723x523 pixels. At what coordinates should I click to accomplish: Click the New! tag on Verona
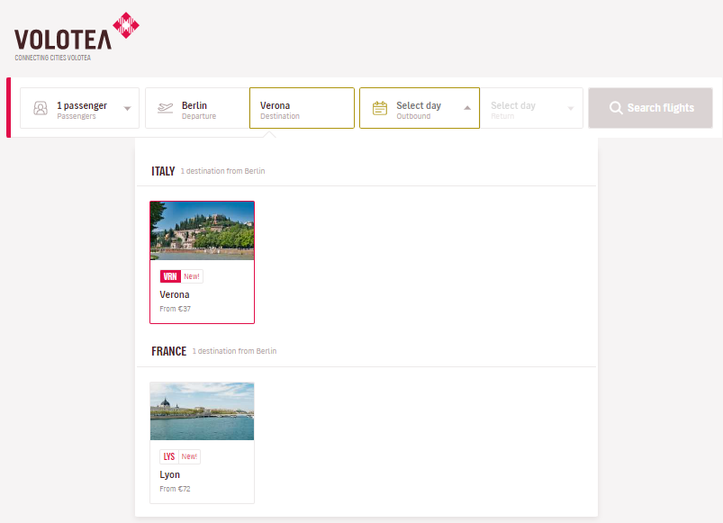(192, 276)
